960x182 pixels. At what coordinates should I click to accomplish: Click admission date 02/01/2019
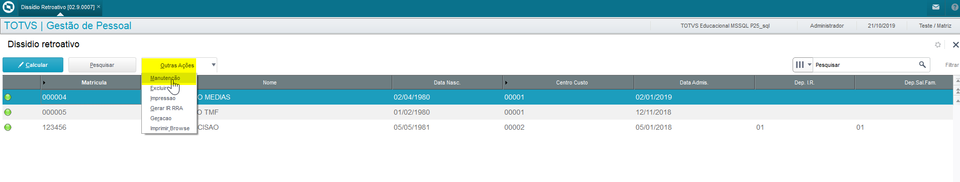pos(654,97)
